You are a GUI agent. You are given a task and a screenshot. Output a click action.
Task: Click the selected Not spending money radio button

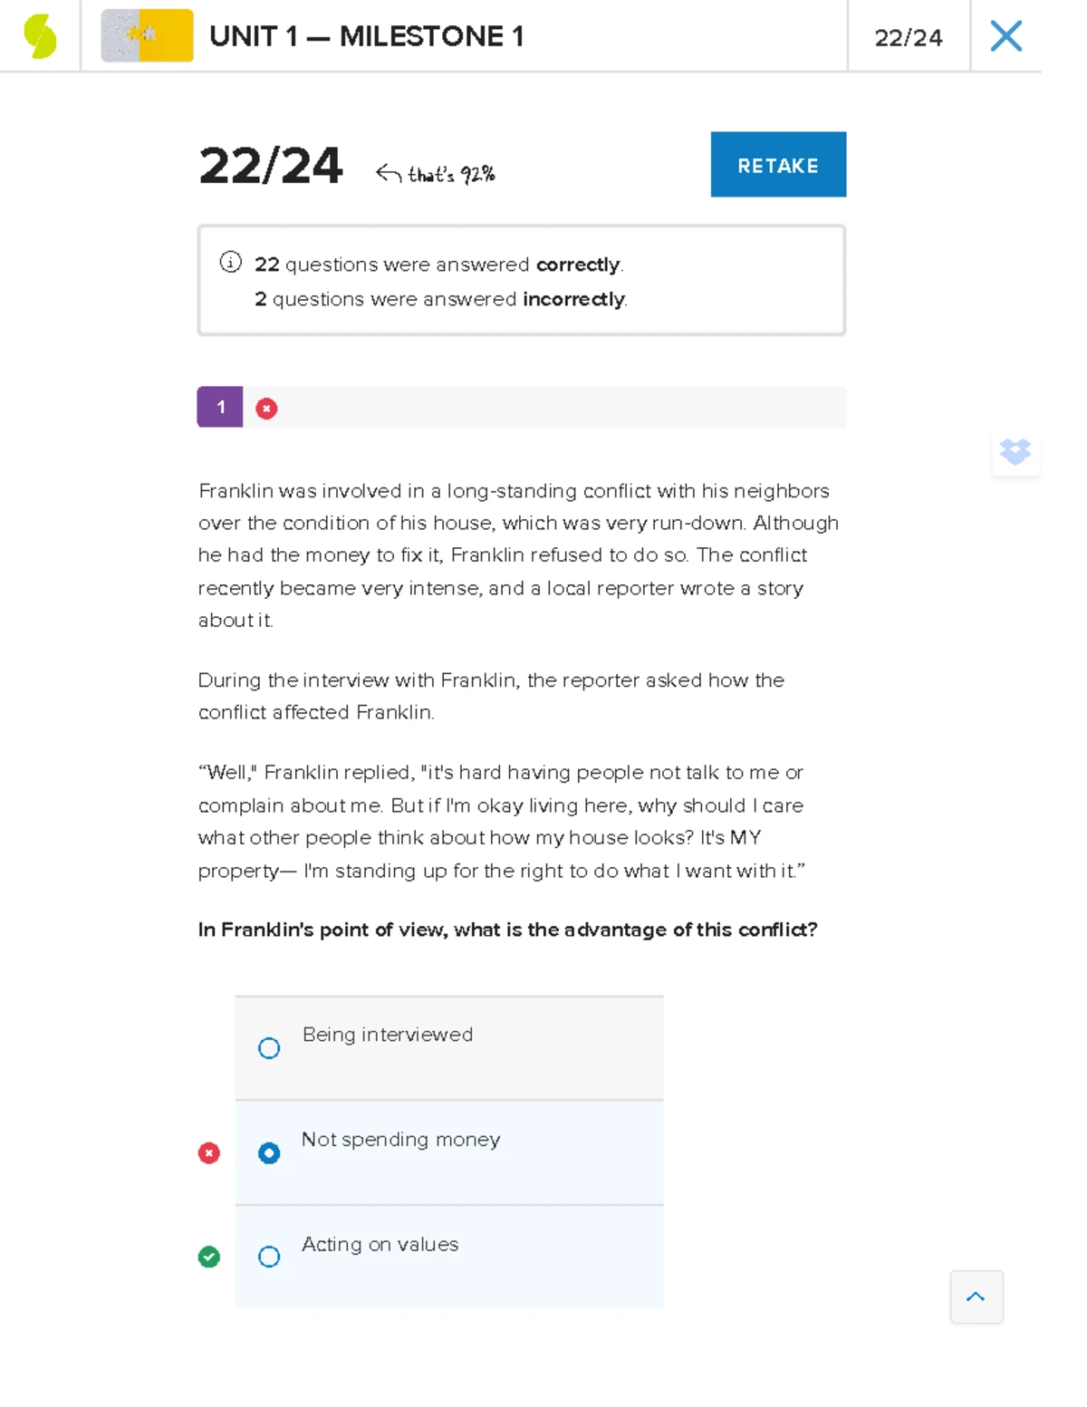coord(268,1152)
